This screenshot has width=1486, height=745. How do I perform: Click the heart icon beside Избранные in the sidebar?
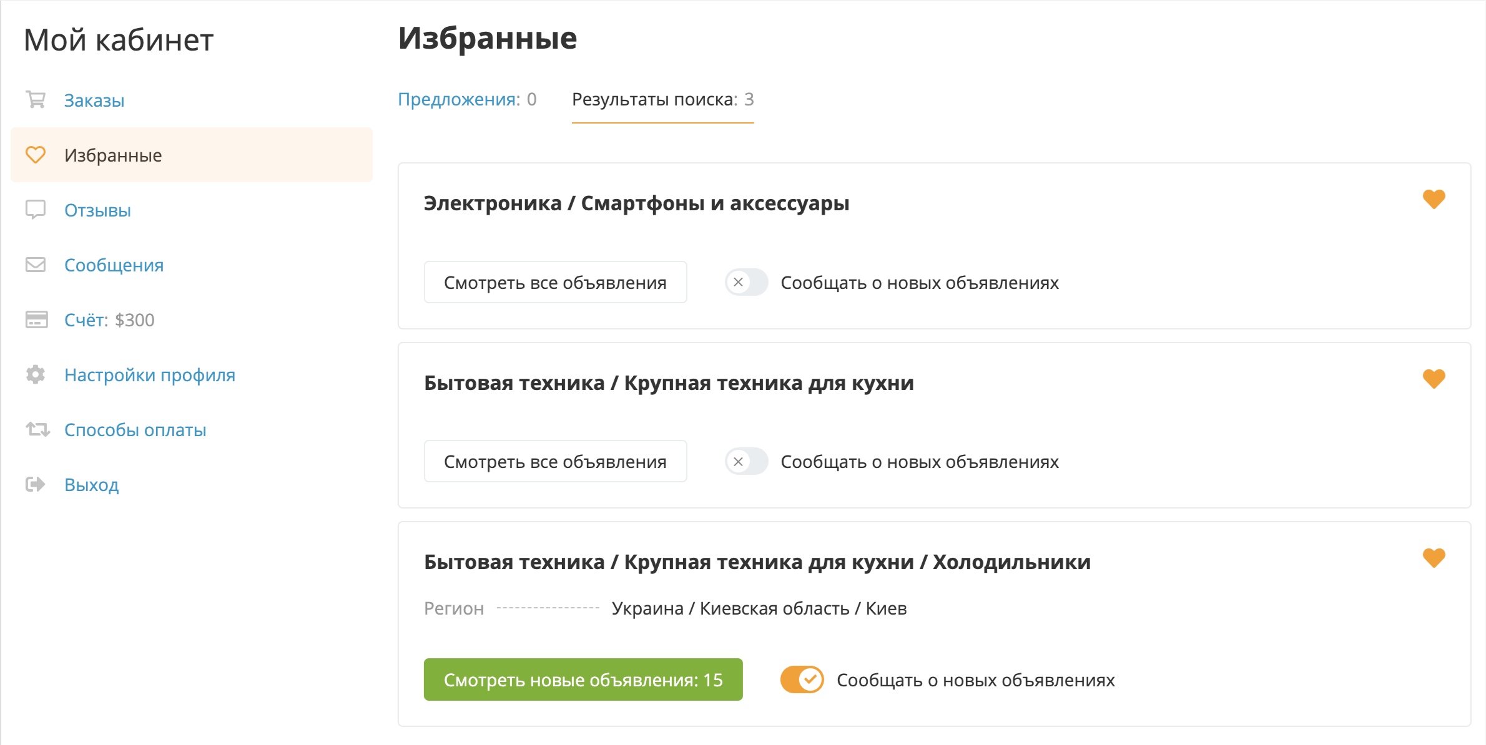tap(36, 155)
